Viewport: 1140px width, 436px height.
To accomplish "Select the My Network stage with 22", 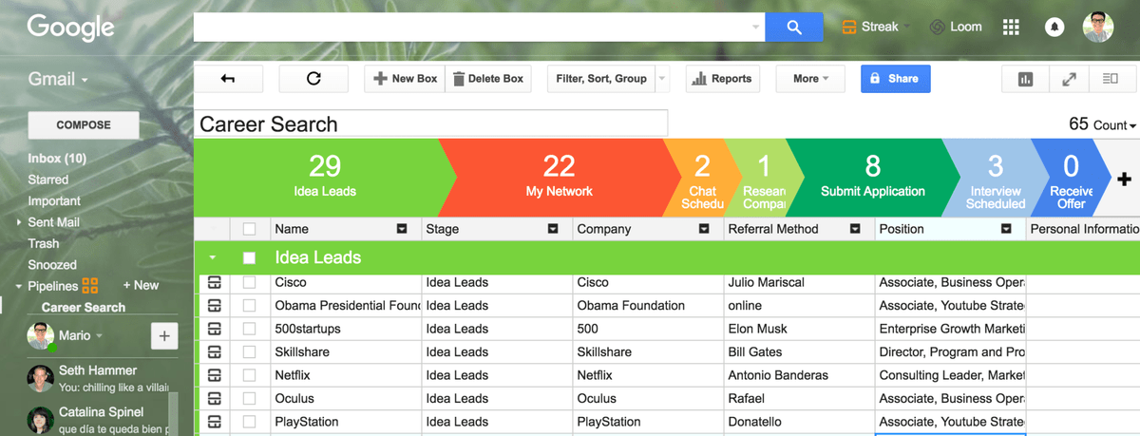I will point(559,178).
